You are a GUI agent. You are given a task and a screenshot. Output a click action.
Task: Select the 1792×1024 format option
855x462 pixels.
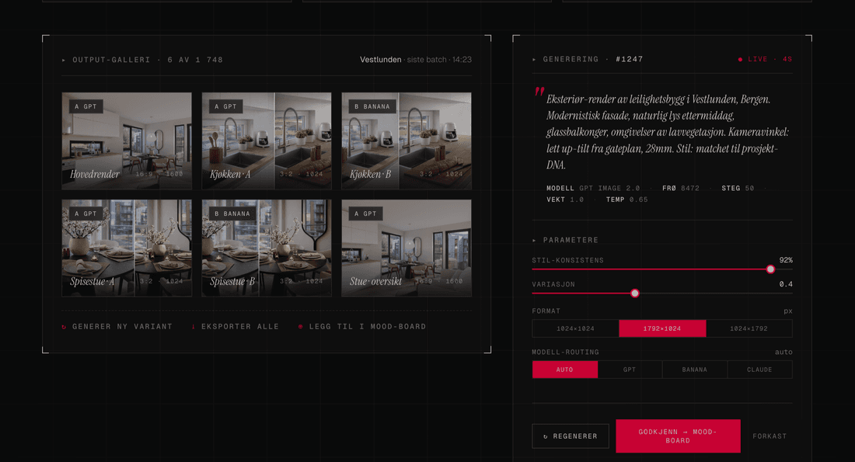[x=662, y=328]
